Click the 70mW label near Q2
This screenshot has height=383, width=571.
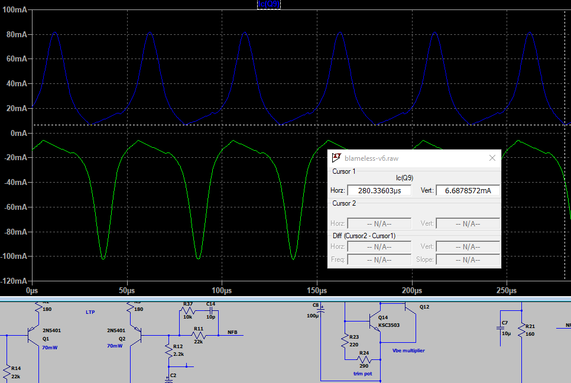[x=115, y=346]
